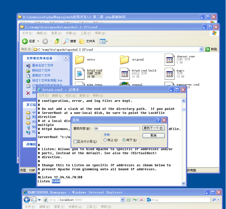226x209 pixels.
Task: Click the Notepad scrollbar up arrow
Action: [x=184, y=101]
